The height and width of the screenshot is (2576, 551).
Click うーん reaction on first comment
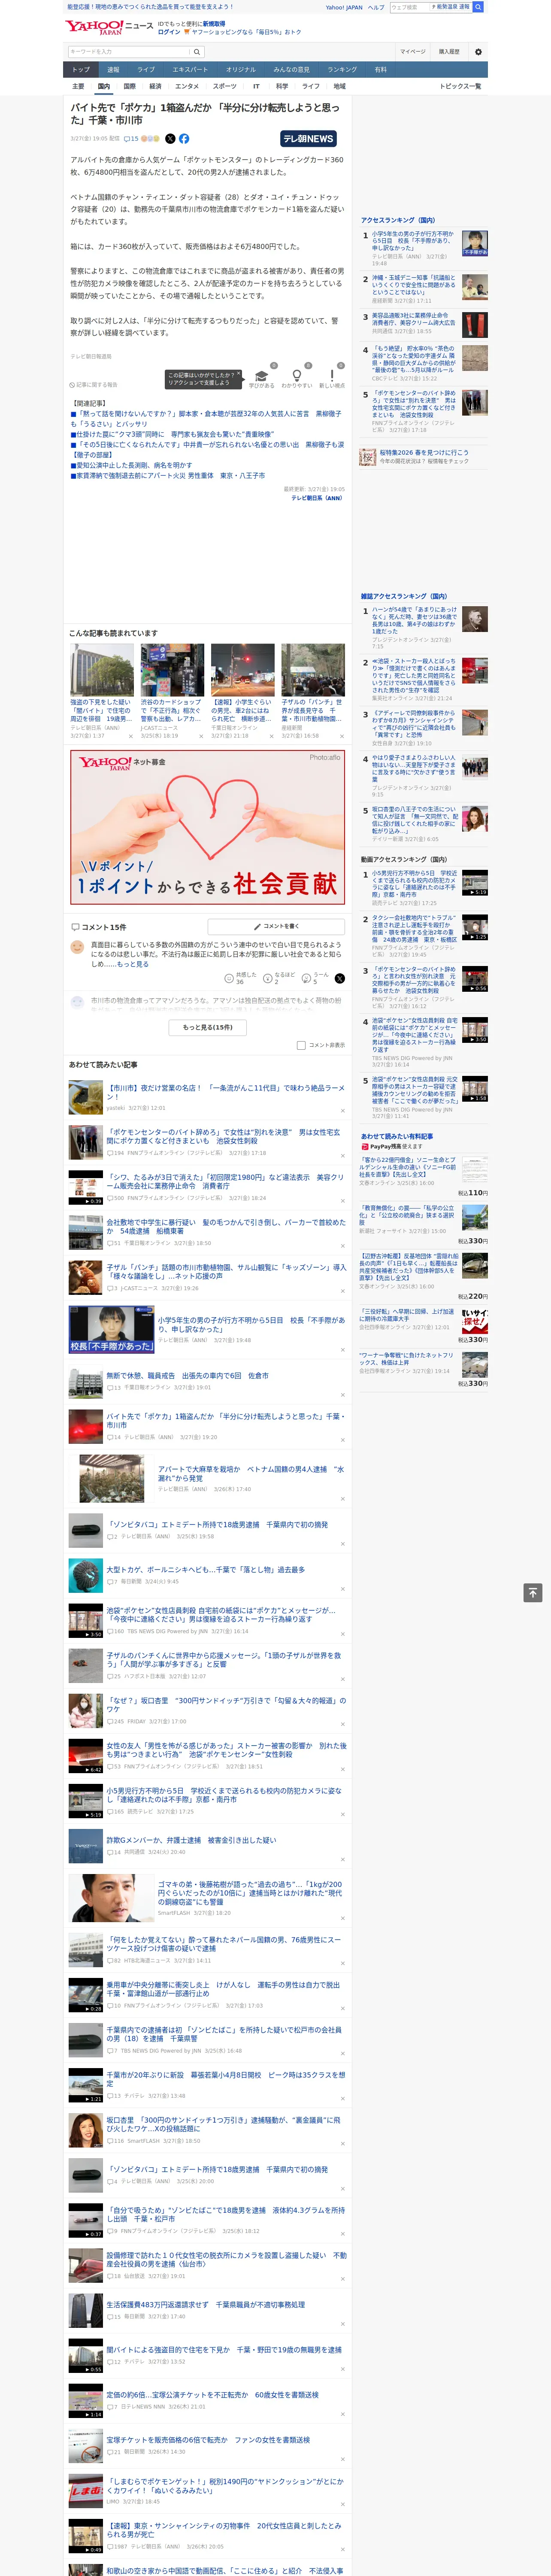point(315,978)
